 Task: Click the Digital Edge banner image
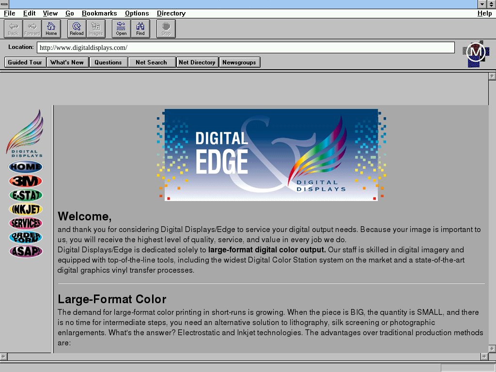(x=271, y=155)
